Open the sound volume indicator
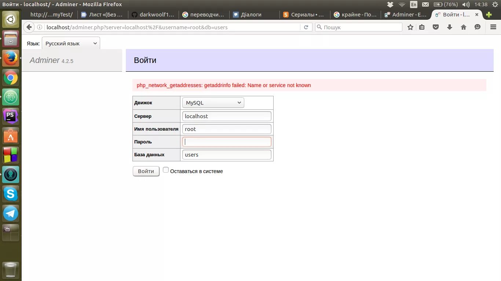Image resolution: width=501 pixels, height=281 pixels. pyautogui.click(x=466, y=4)
